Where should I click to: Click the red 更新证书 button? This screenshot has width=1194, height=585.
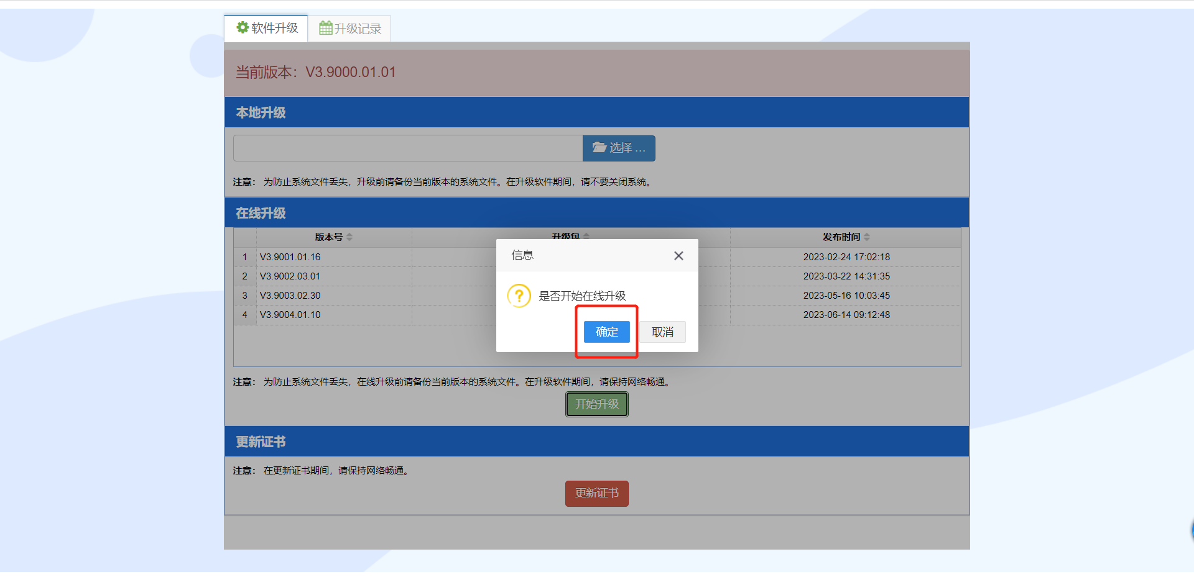click(597, 493)
